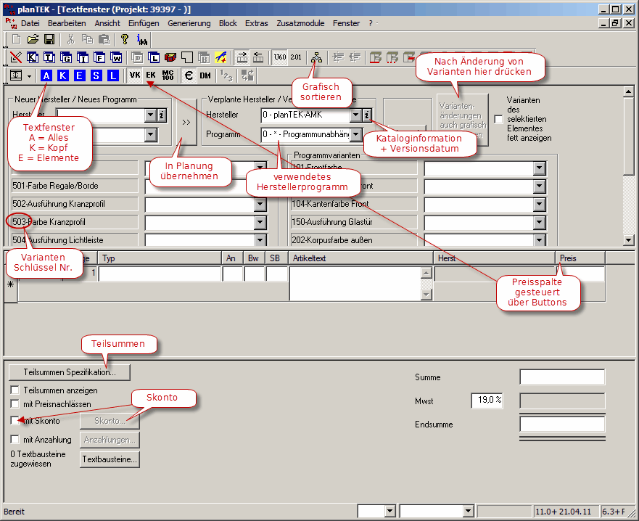Open the Generierung menu
The image size is (639, 521).
[x=189, y=23]
